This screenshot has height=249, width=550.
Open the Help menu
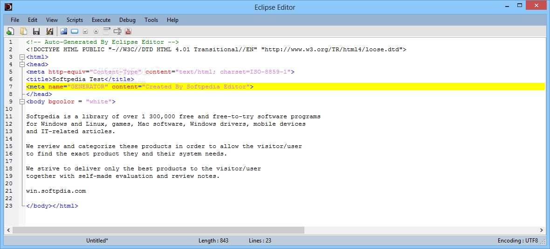172,20
